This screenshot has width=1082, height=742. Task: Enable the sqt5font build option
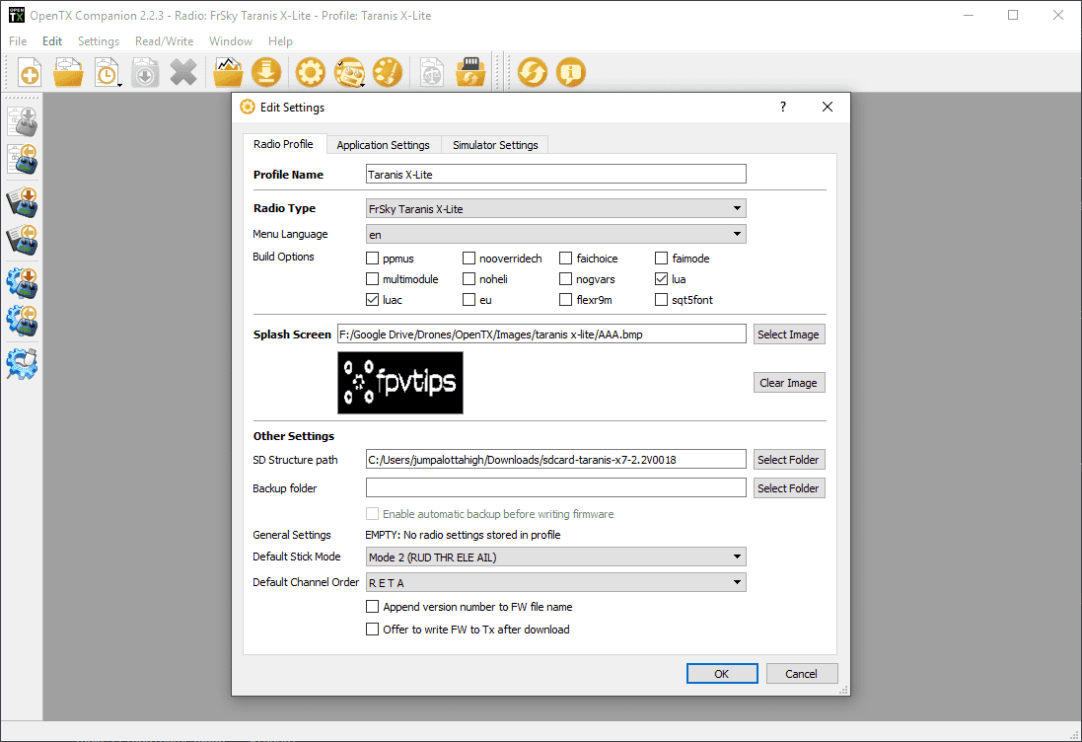click(x=661, y=300)
